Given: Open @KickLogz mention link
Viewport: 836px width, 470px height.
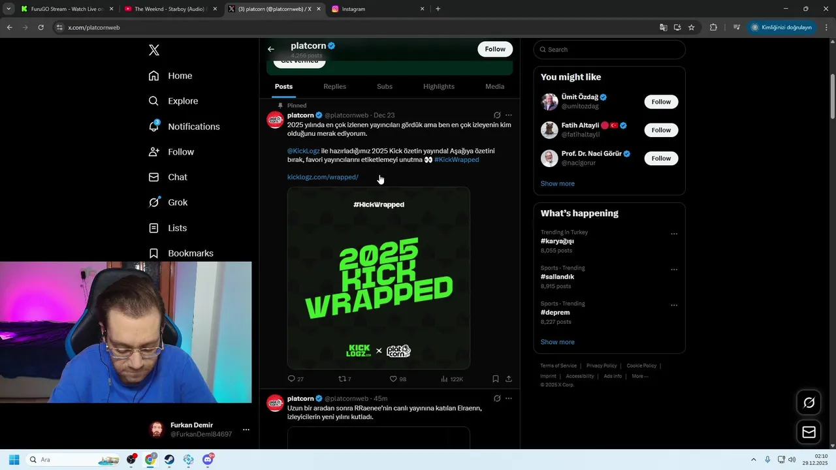Looking at the screenshot, I should point(303,151).
